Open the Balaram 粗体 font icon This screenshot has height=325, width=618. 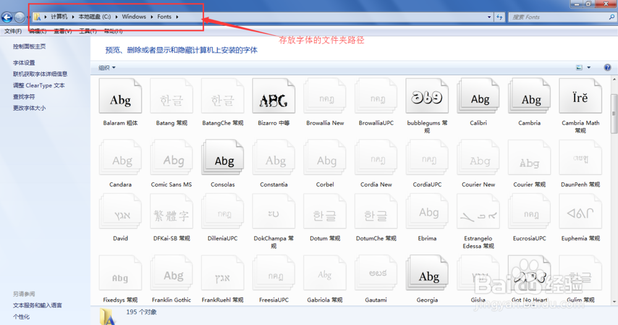pos(121,96)
